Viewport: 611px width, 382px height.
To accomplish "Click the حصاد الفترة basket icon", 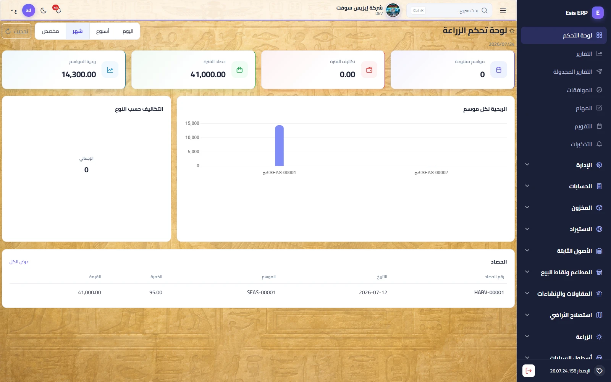I will coord(239,70).
